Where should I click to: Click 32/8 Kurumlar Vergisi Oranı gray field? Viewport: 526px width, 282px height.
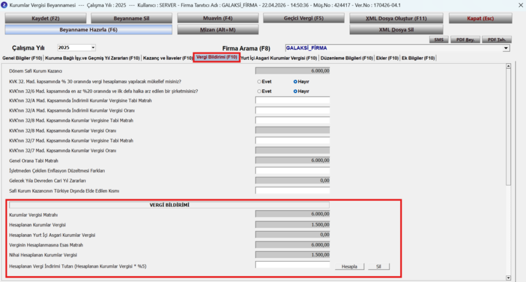pyautogui.click(x=292, y=130)
